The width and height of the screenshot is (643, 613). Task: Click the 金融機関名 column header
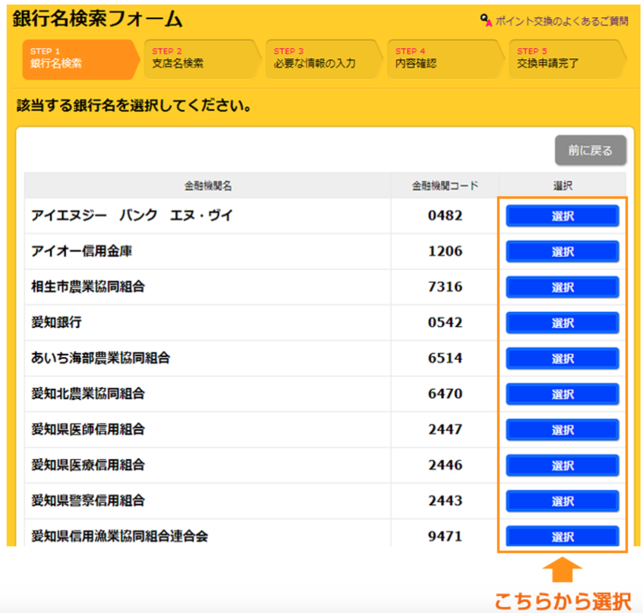tap(208, 186)
